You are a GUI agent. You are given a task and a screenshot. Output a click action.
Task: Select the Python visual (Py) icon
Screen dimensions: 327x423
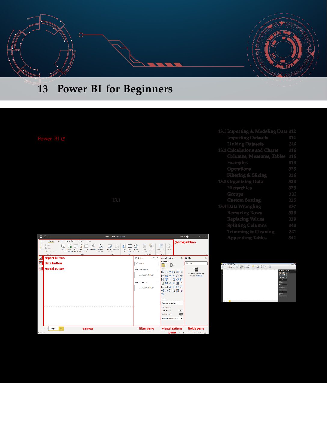177,287
